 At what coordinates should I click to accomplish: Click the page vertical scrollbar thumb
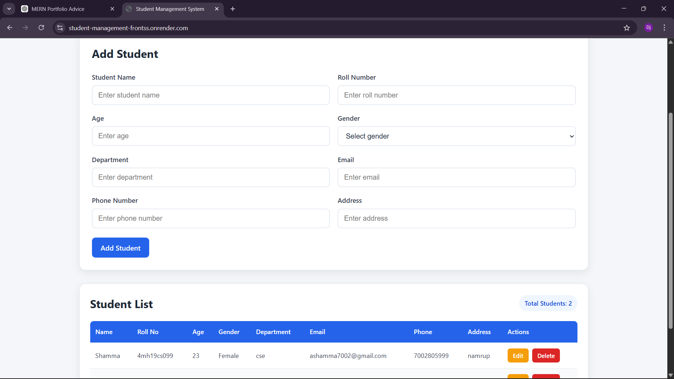[x=670, y=220]
